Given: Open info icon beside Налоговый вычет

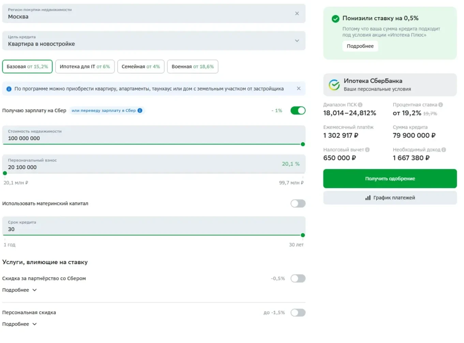Looking at the screenshot, I should pyautogui.click(x=367, y=150).
